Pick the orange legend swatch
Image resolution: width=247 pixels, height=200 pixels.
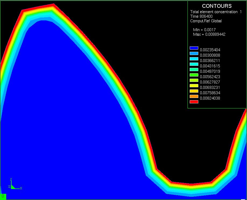pyautogui.click(x=194, y=96)
